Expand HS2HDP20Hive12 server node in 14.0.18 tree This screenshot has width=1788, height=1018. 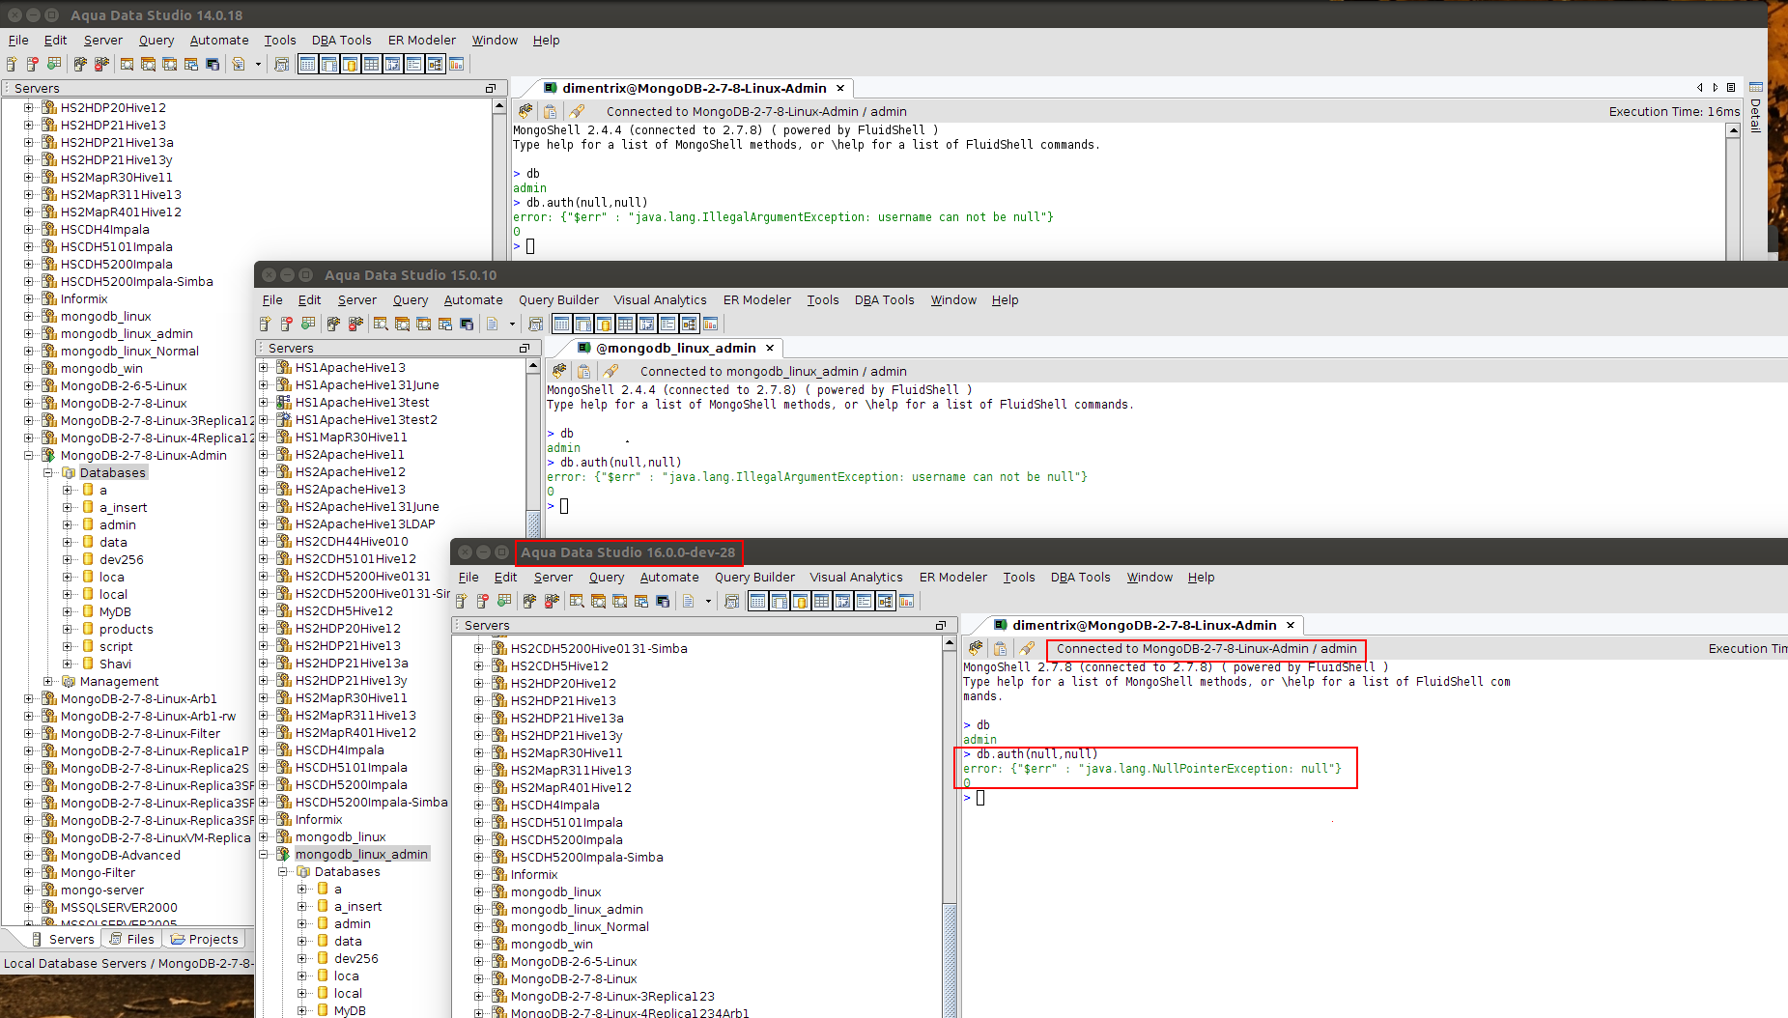[29, 108]
